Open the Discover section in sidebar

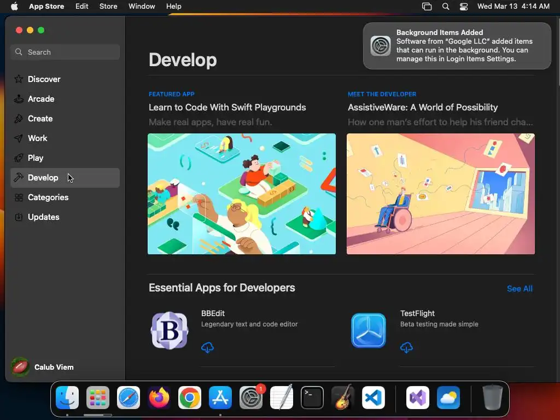(x=65, y=79)
